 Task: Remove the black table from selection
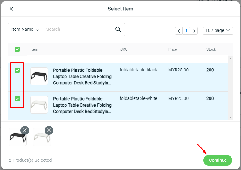click(25, 130)
